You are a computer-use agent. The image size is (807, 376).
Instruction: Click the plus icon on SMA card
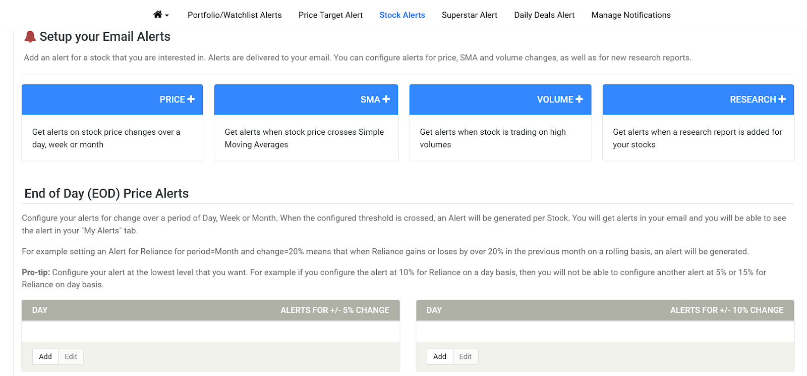386,99
